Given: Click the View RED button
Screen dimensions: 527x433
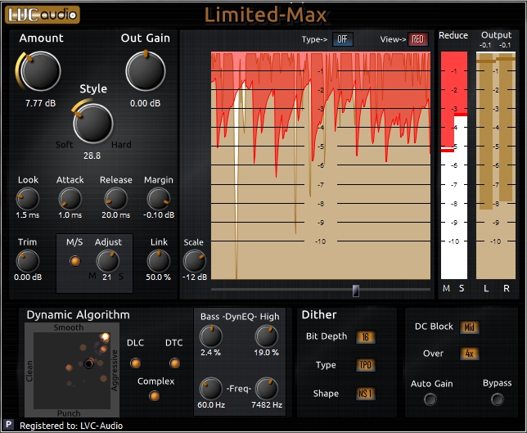Looking at the screenshot, I should [417, 39].
